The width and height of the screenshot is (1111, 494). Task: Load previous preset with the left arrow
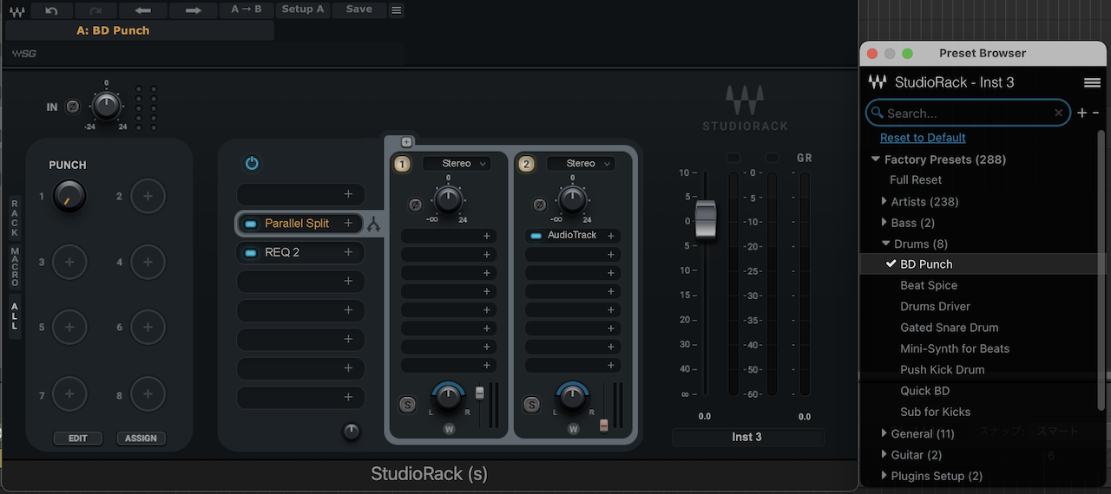click(144, 10)
